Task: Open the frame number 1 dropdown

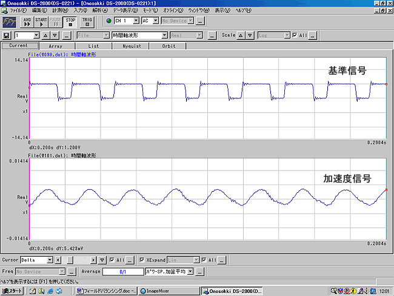Action: click(36, 35)
